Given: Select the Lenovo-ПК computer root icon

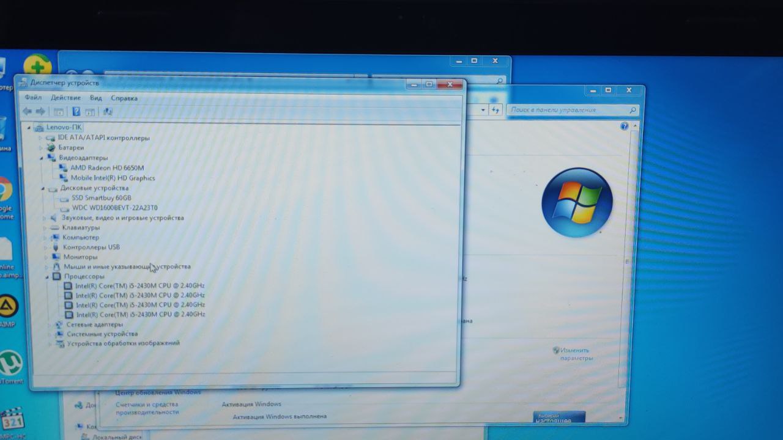Looking at the screenshot, I should (x=39, y=127).
